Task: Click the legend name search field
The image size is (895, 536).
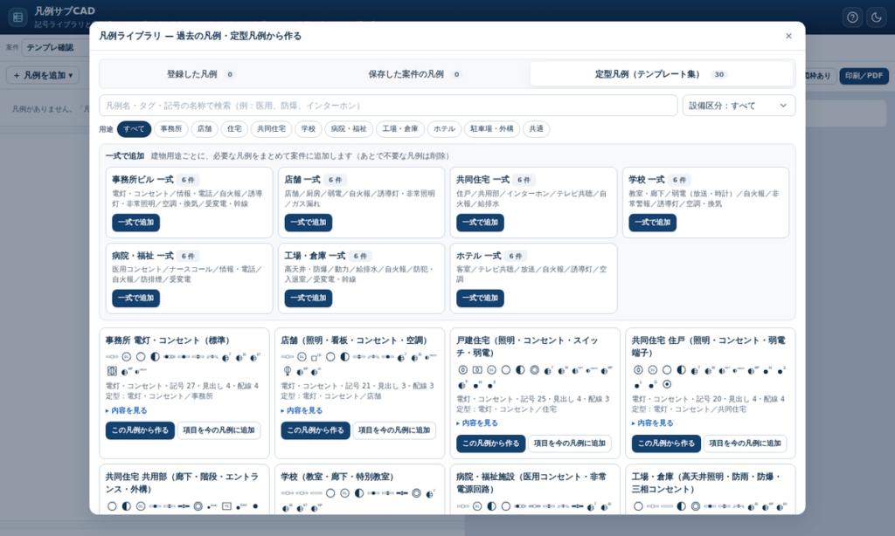Action: (388, 106)
